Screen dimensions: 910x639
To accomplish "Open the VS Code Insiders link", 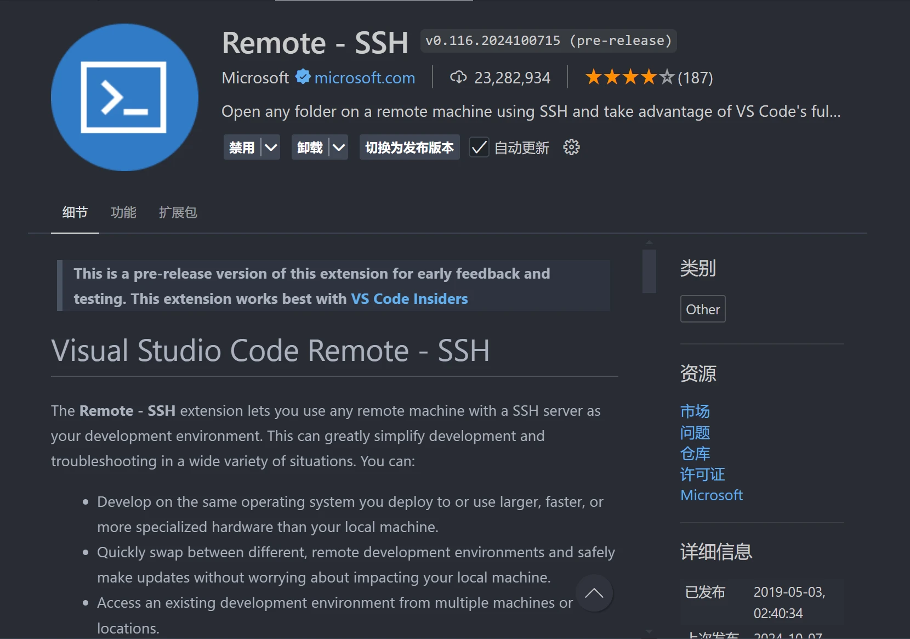I will pos(410,299).
